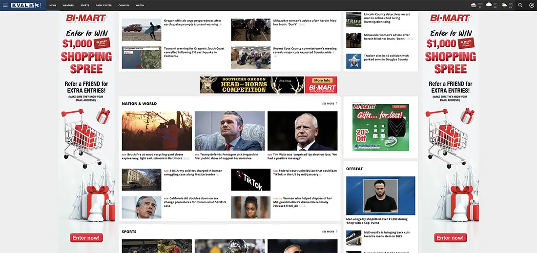537x253 pixels.
Task: Click Enter now button on left Bi-Mart ad
Action: (x=86, y=237)
